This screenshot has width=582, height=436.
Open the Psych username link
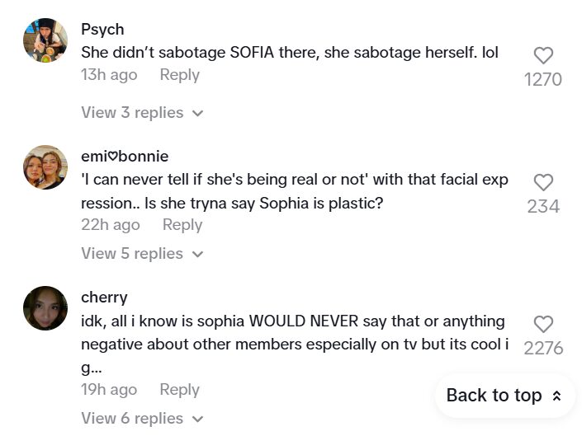(102, 30)
